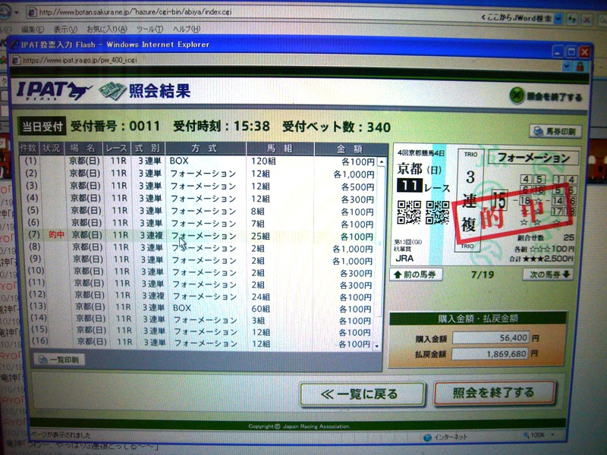The image size is (607, 455).
Task: Click the 一覧に戻る button
Action: (360, 394)
